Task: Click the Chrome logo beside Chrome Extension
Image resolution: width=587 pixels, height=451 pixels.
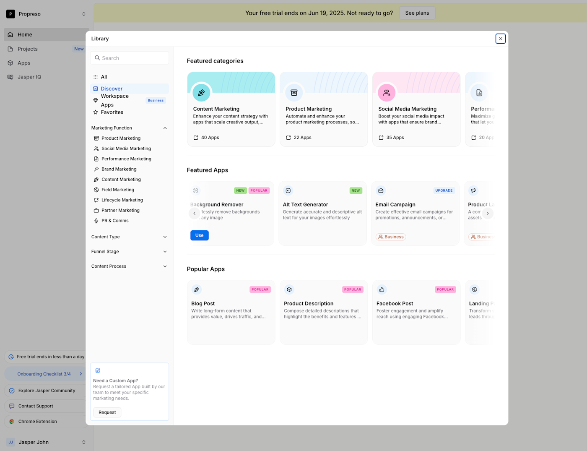Action: click(x=12, y=422)
